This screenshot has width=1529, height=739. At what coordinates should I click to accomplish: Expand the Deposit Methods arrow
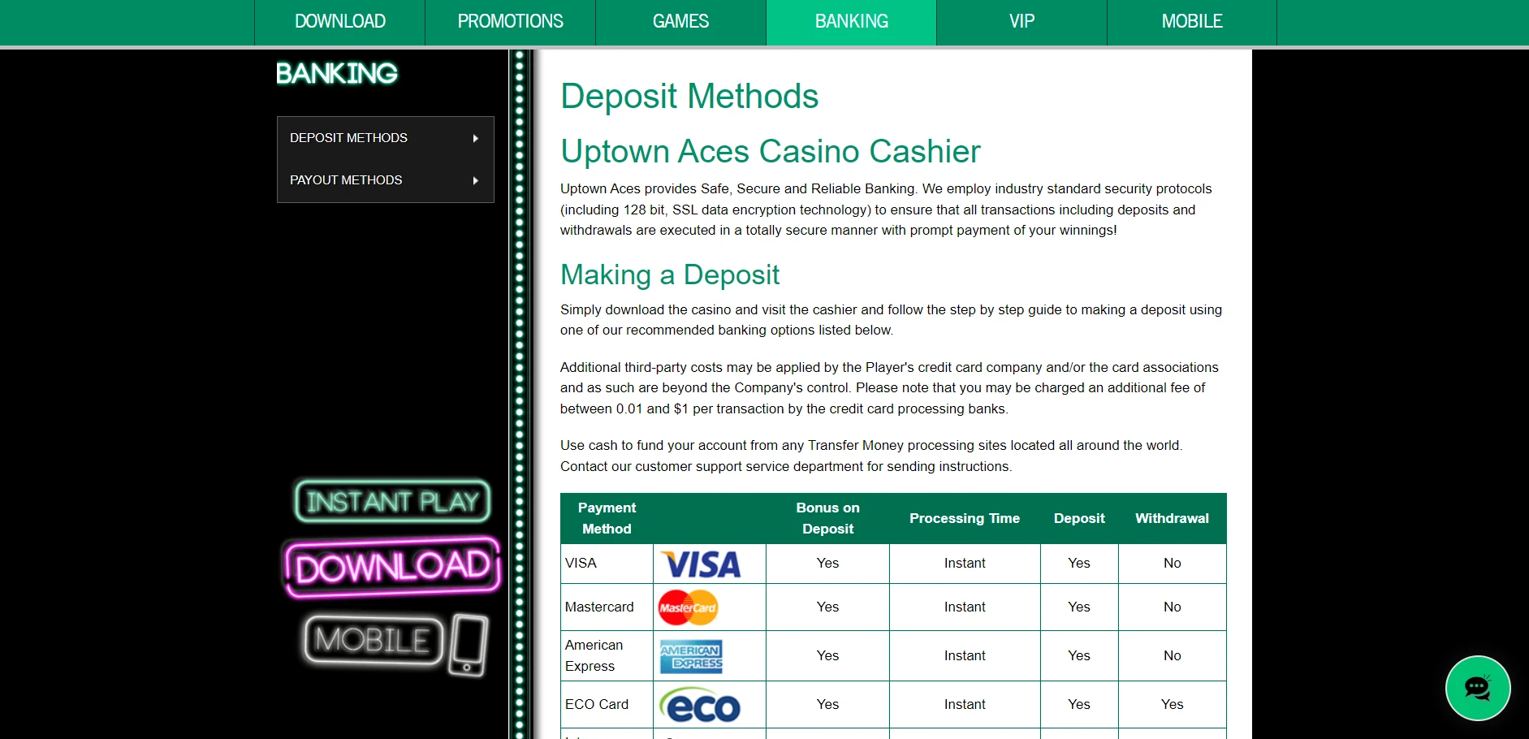coord(476,139)
